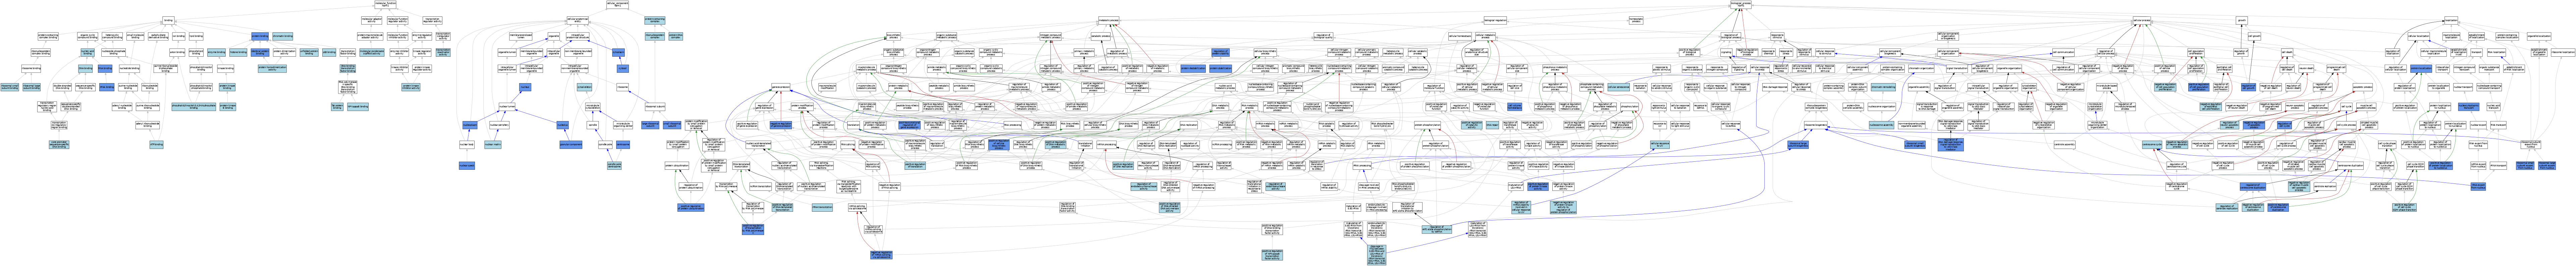Click the 'cellular homeostasis' node
Viewport: 2576px width, 266px height.
(1460, 36)
